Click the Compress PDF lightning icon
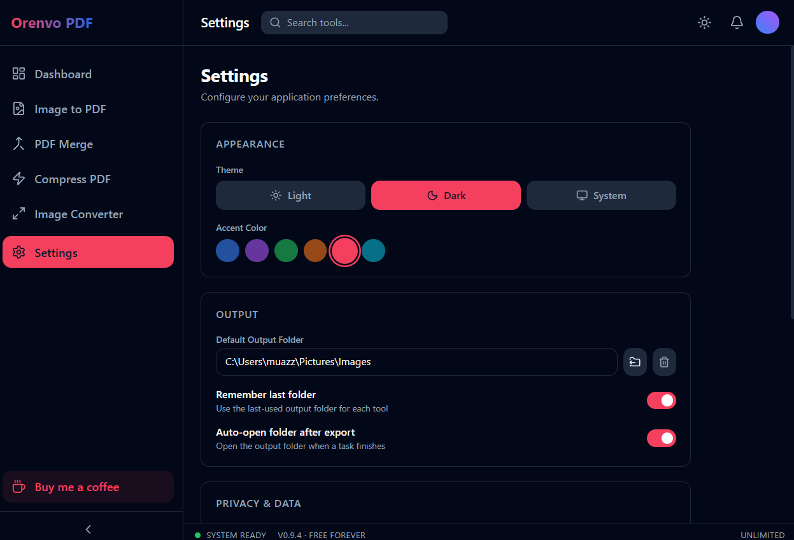This screenshot has width=794, height=540. pyautogui.click(x=18, y=179)
